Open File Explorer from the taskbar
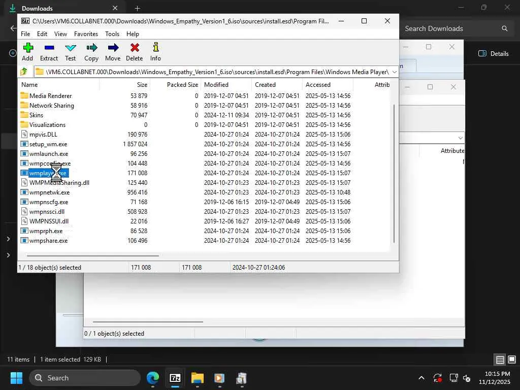The height and width of the screenshot is (390, 520). pos(198,378)
